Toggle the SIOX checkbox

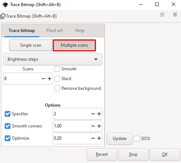[137, 139]
